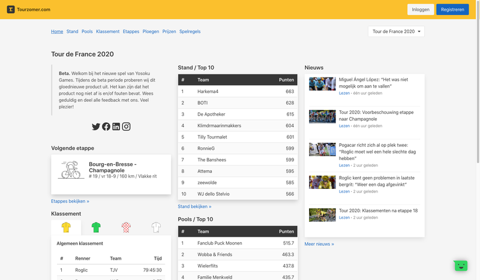
Task: Select the polka dot jersey tab
Action: coord(126,227)
